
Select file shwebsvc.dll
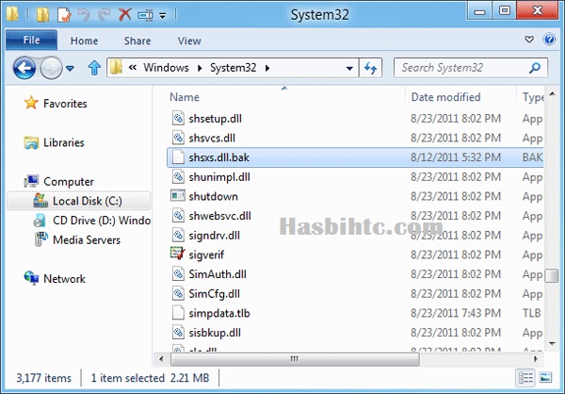[219, 216]
